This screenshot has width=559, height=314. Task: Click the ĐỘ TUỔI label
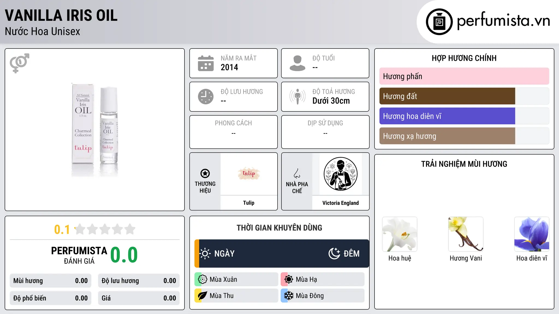[323, 58]
